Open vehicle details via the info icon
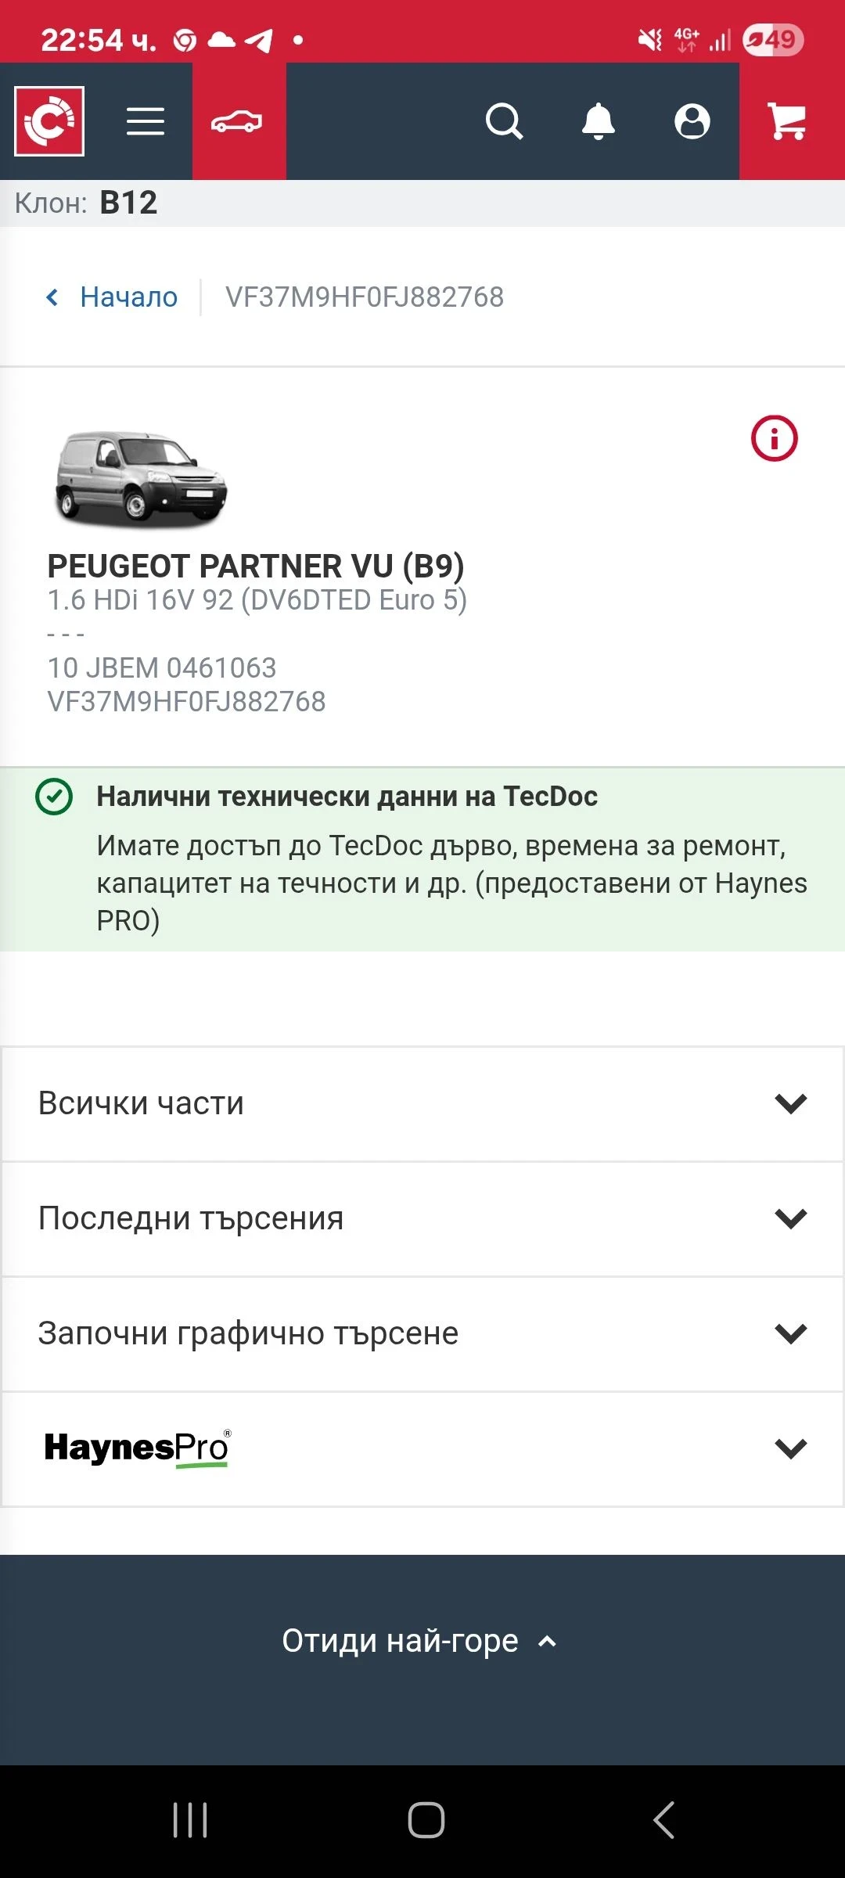 pyautogui.click(x=774, y=438)
